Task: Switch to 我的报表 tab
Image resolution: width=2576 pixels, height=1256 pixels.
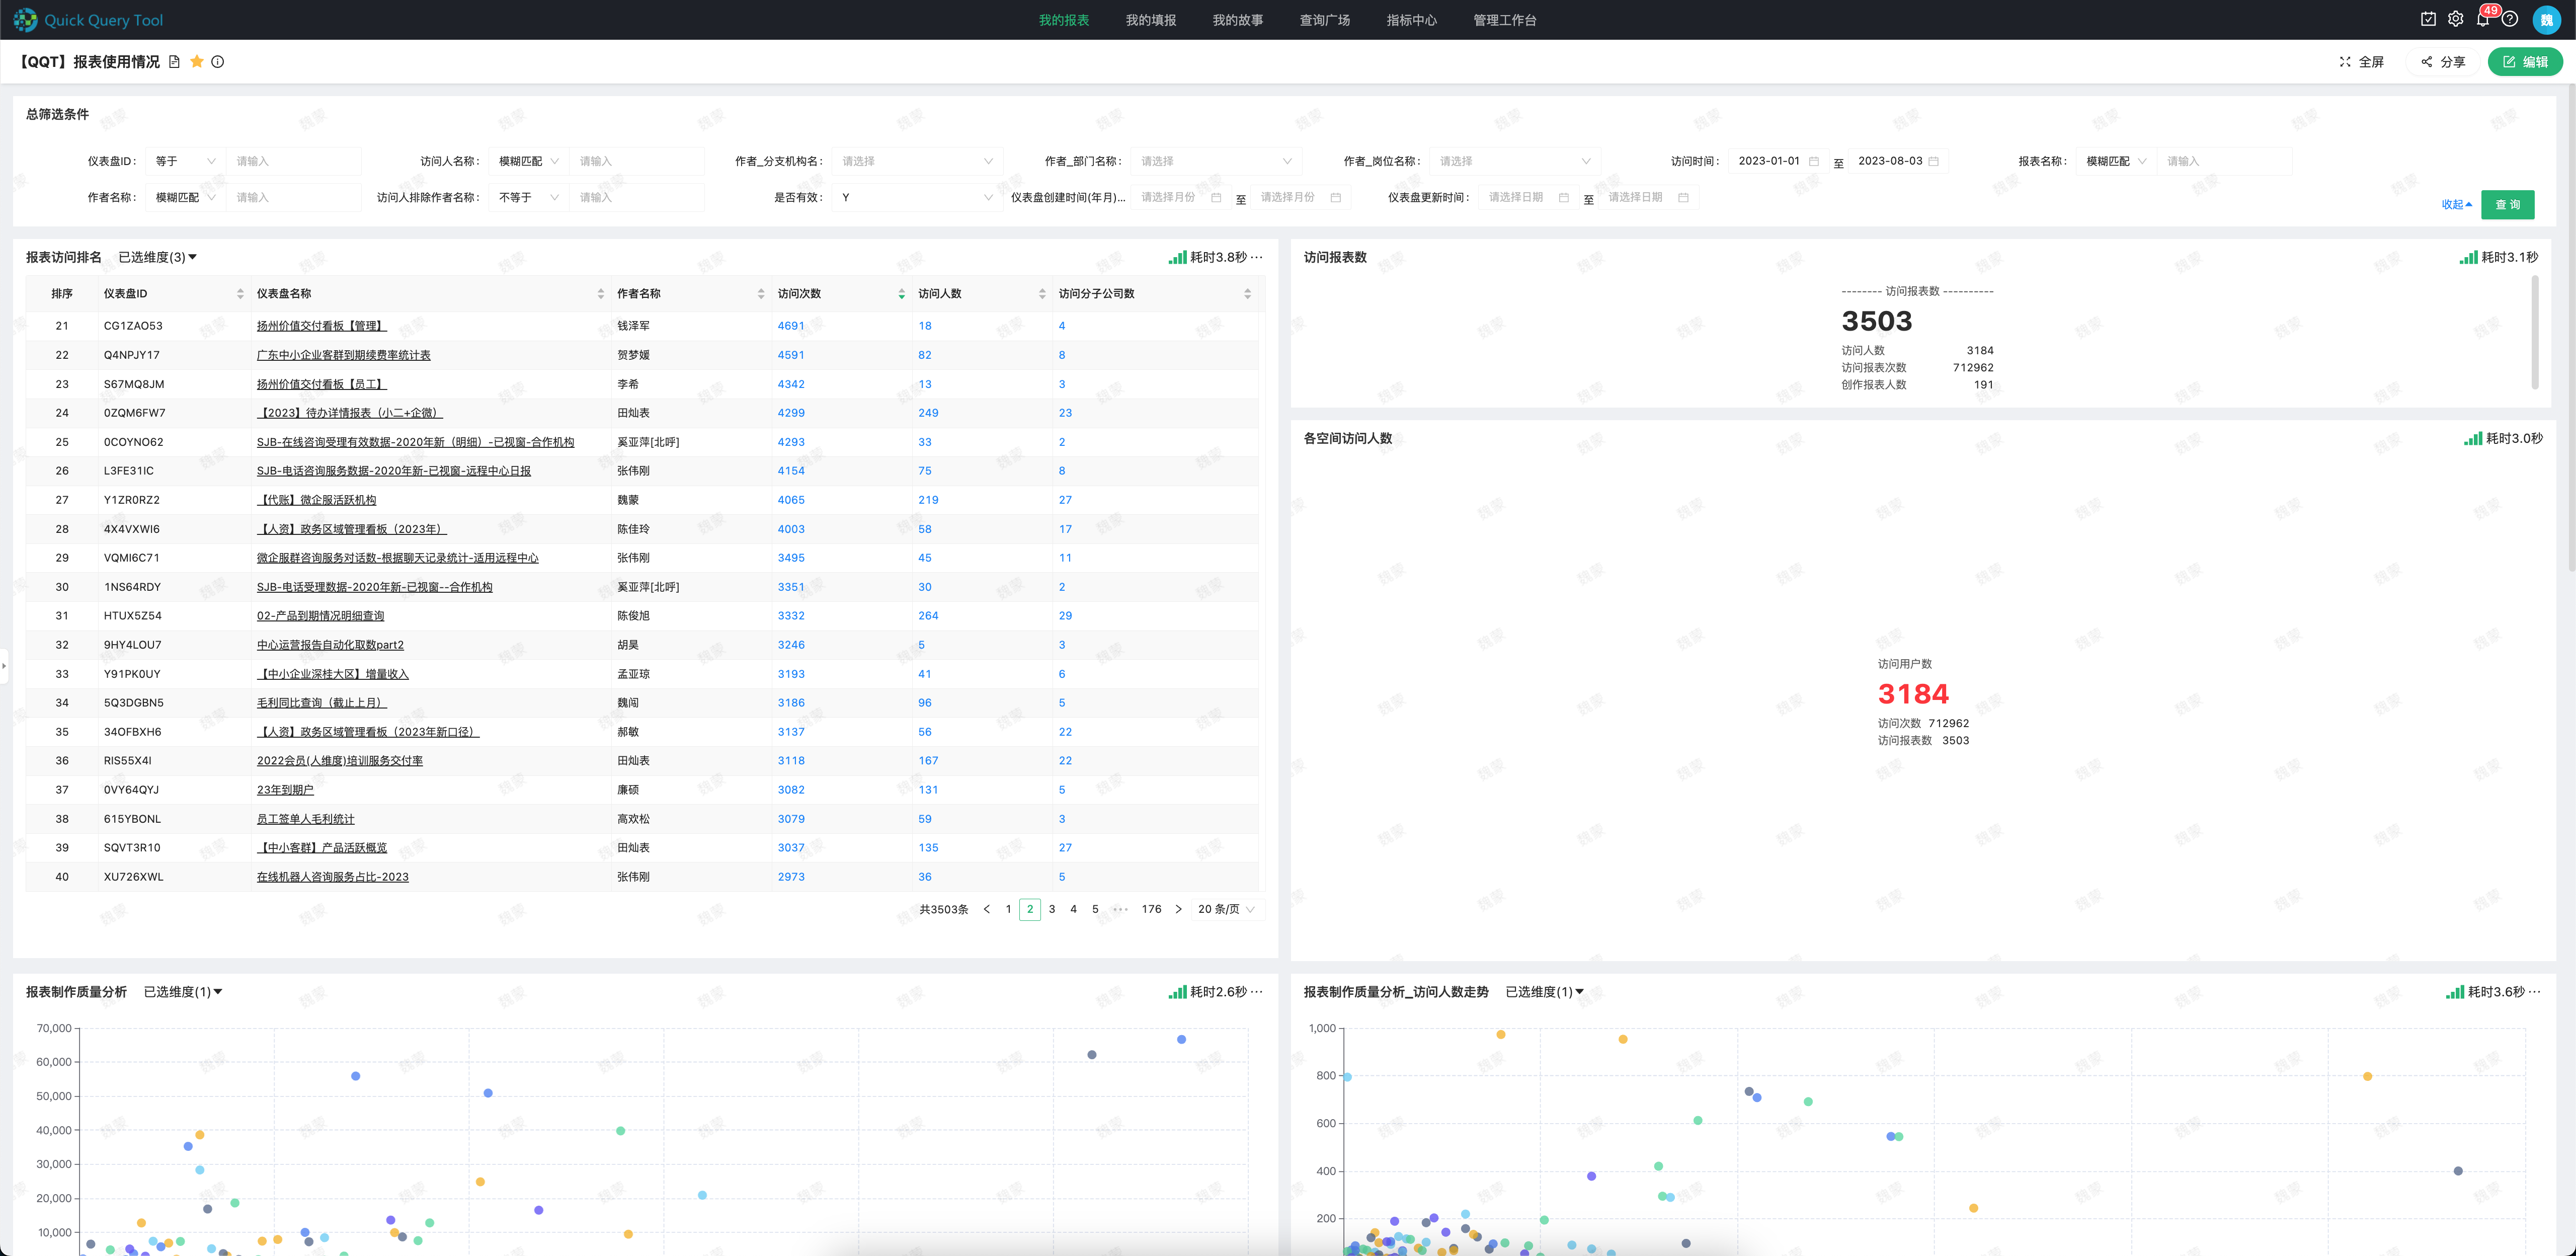Action: point(1063,20)
